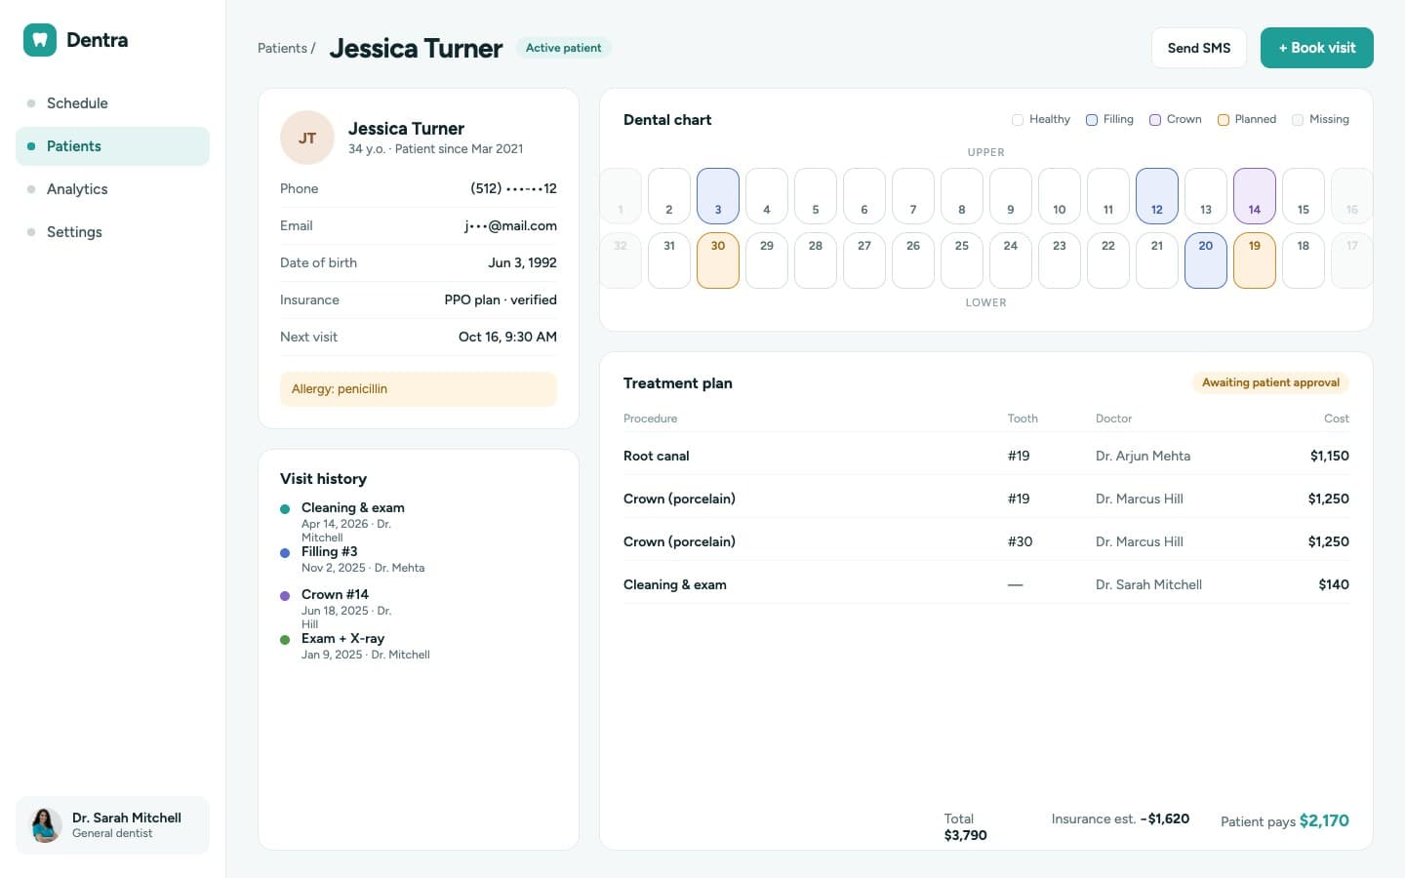
Task: Go to the Patients section
Action: coord(112,146)
